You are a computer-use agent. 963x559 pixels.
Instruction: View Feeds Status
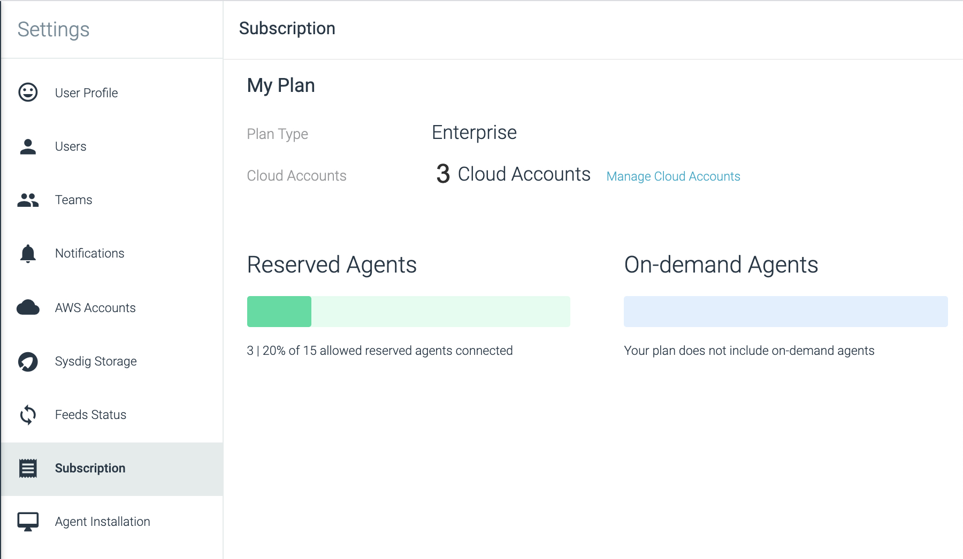(x=112, y=415)
